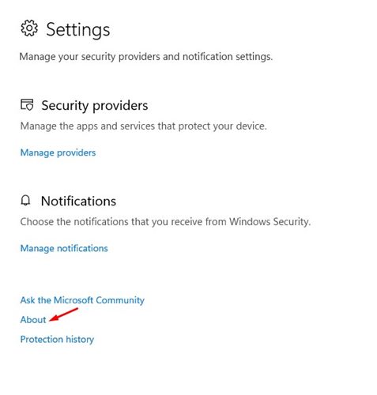Open the About link
Screen dimensions: 377x395
pos(33,320)
